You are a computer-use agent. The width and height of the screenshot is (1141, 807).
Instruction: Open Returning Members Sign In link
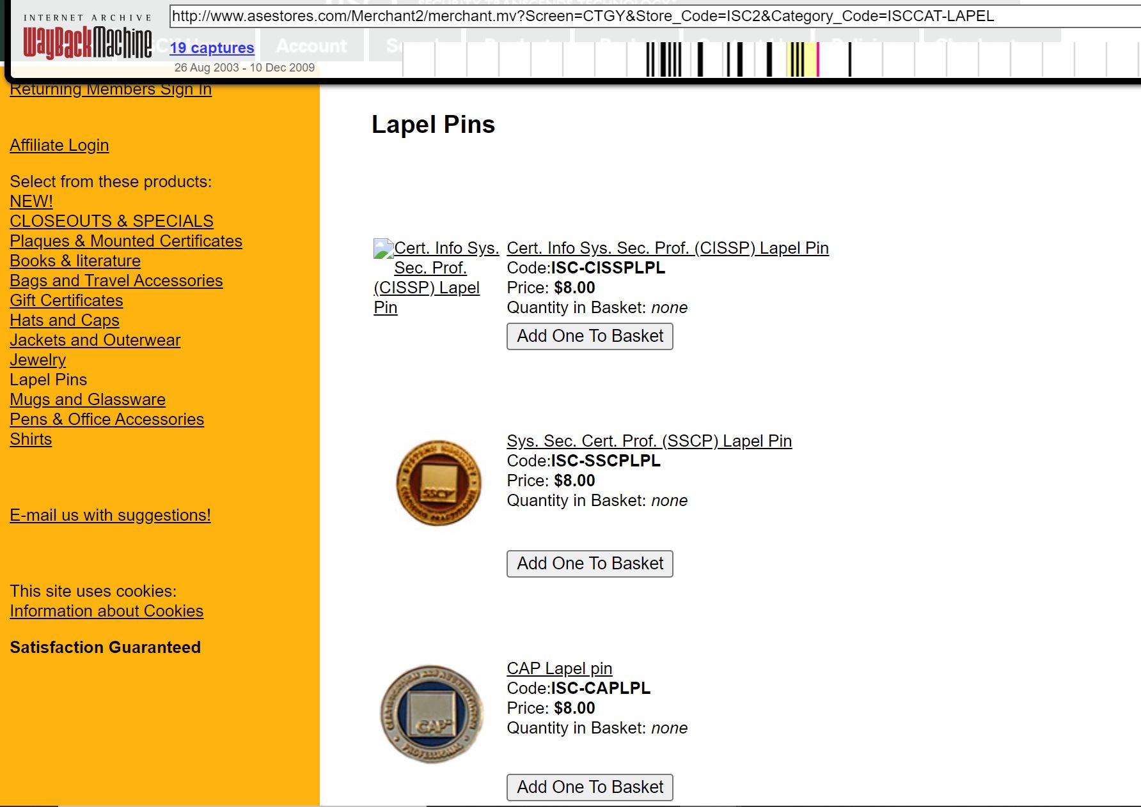(x=111, y=90)
